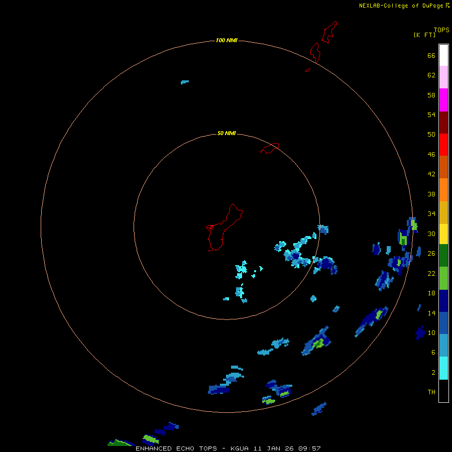
Task: Click the 66 value on the legend
Action: [431, 55]
